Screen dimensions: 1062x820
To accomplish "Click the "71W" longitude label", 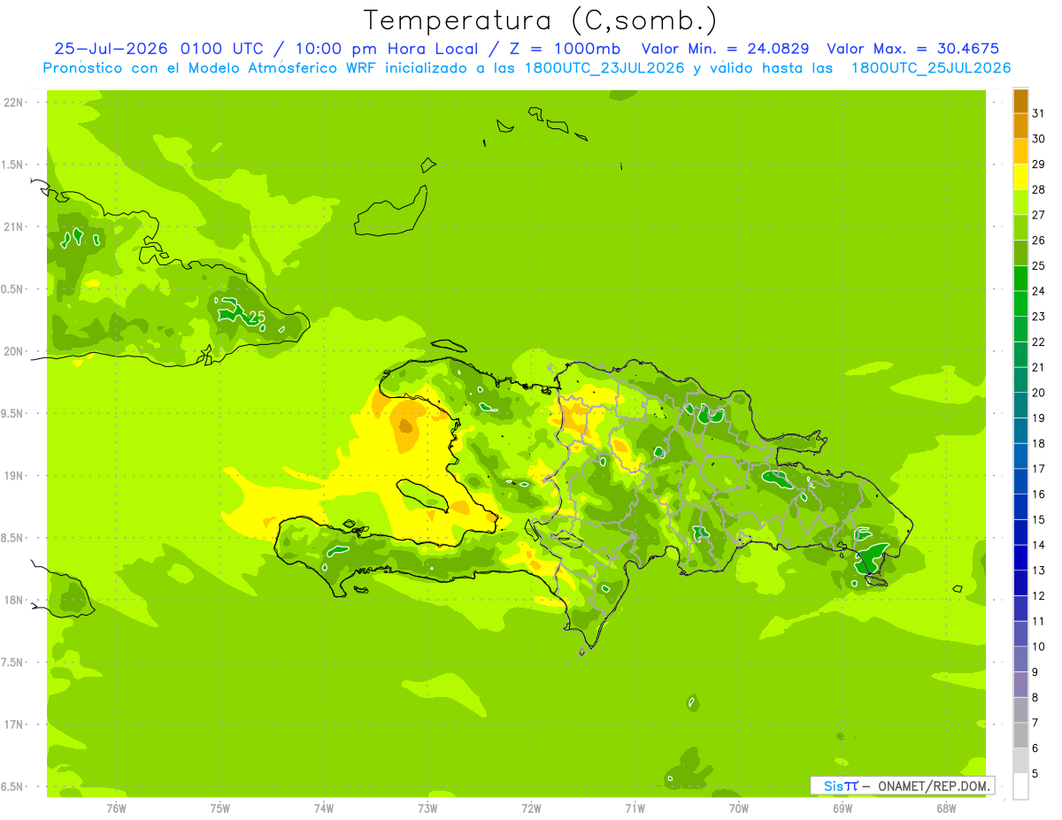I will point(635,808).
